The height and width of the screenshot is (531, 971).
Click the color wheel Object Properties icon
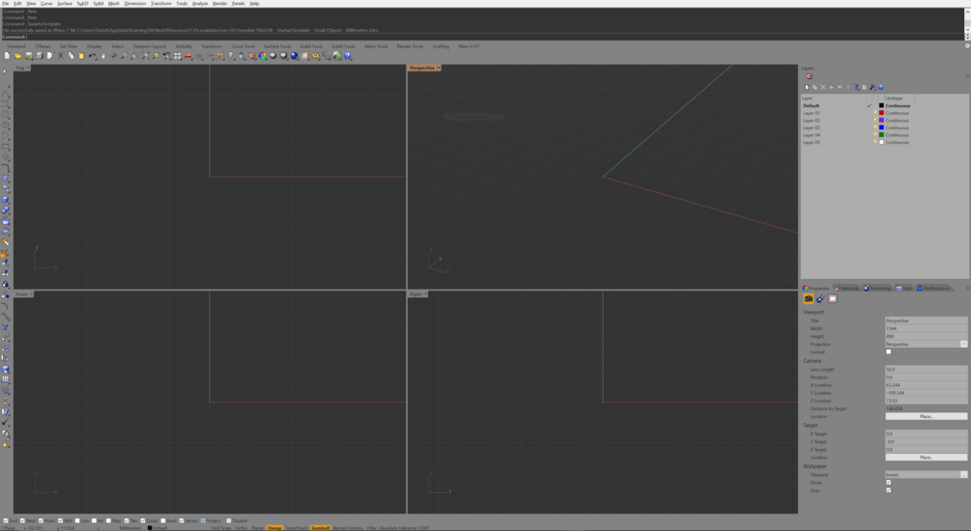point(263,56)
